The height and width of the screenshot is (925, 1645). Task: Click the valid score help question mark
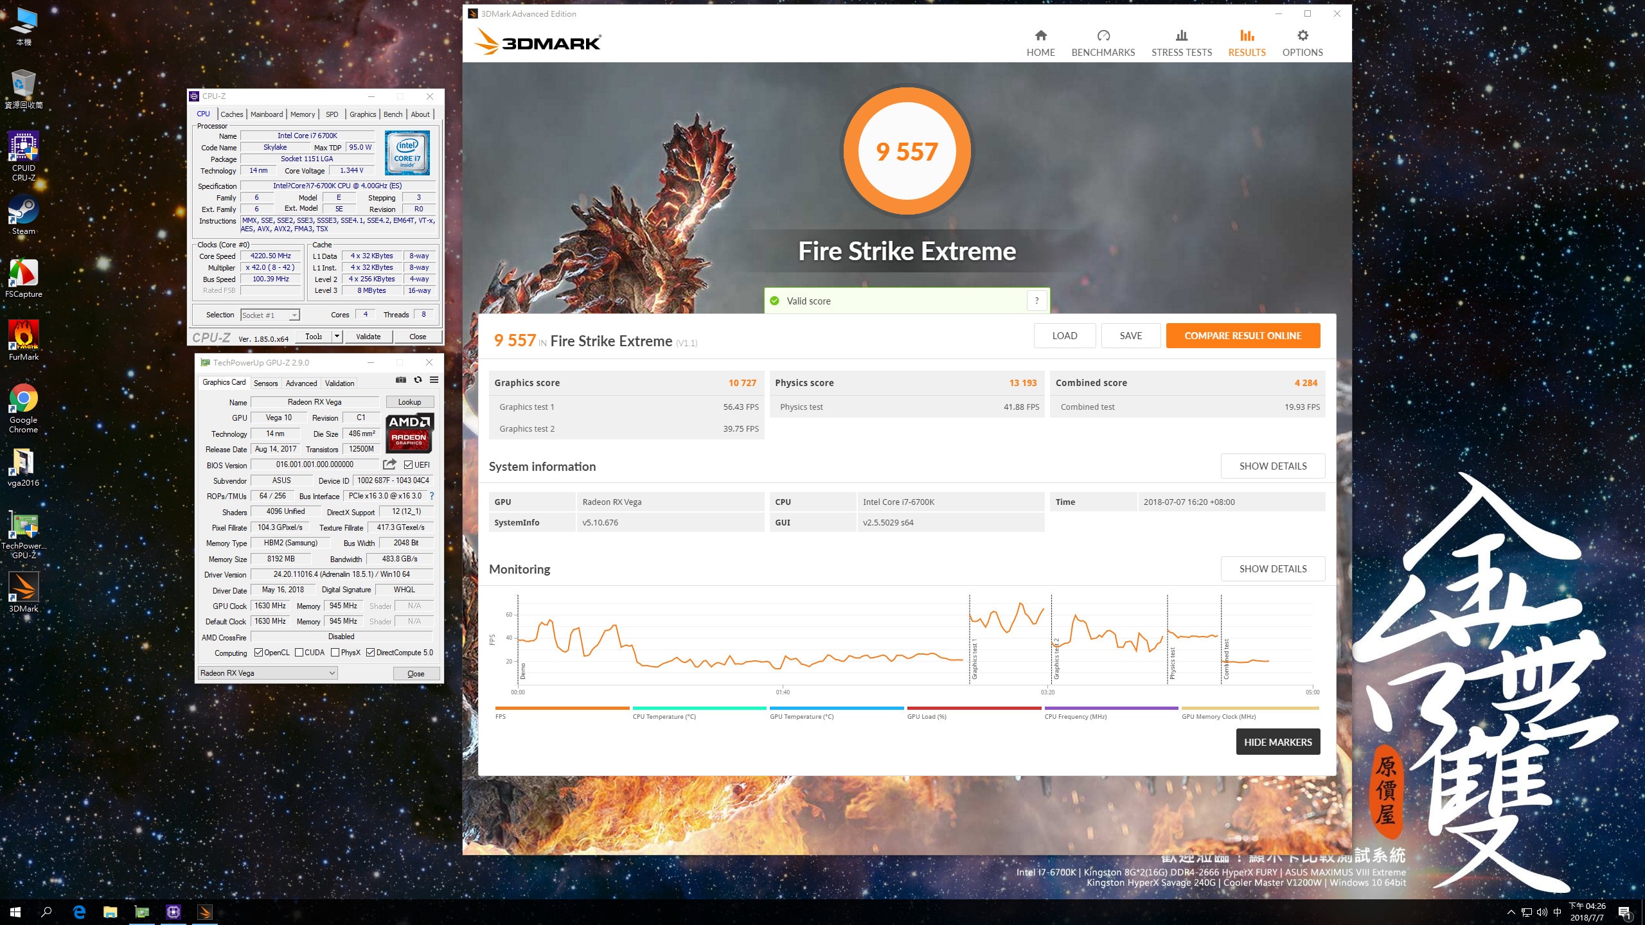click(1036, 301)
